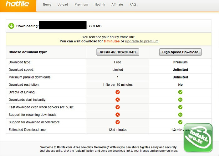Image resolution: width=219 pixels, height=156 pixels.
Task: Open the Premium menu item
Action: 81,4
